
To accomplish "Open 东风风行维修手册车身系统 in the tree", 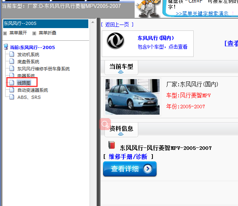I will point(44,69).
